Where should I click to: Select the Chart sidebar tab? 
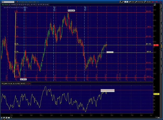click(161, 46)
